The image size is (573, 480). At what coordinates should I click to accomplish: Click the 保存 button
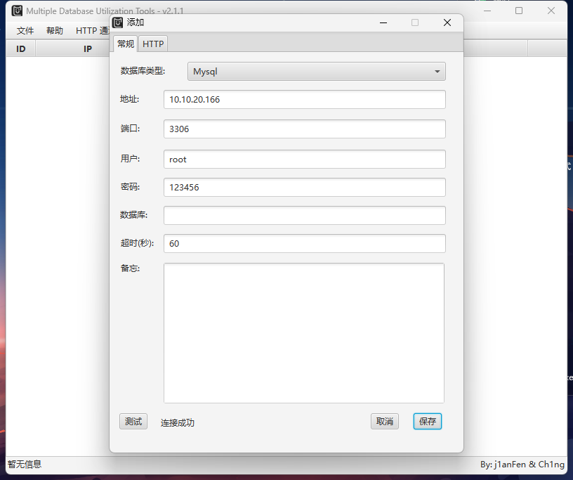428,422
